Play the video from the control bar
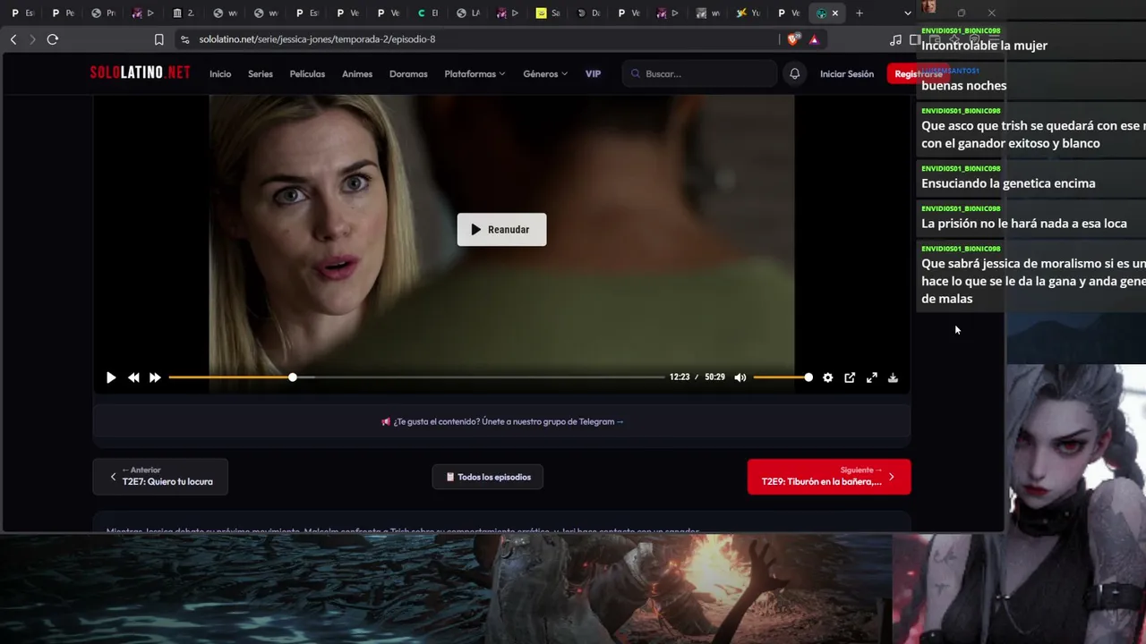The width and height of the screenshot is (1146, 644). pos(111,377)
